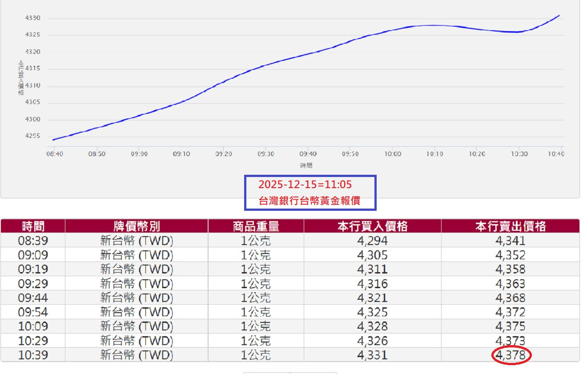
Task: Click buying price 4,316 in 09:29 row
Action: (x=372, y=284)
